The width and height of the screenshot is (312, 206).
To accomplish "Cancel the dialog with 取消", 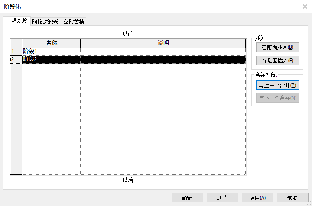I will tap(222, 198).
